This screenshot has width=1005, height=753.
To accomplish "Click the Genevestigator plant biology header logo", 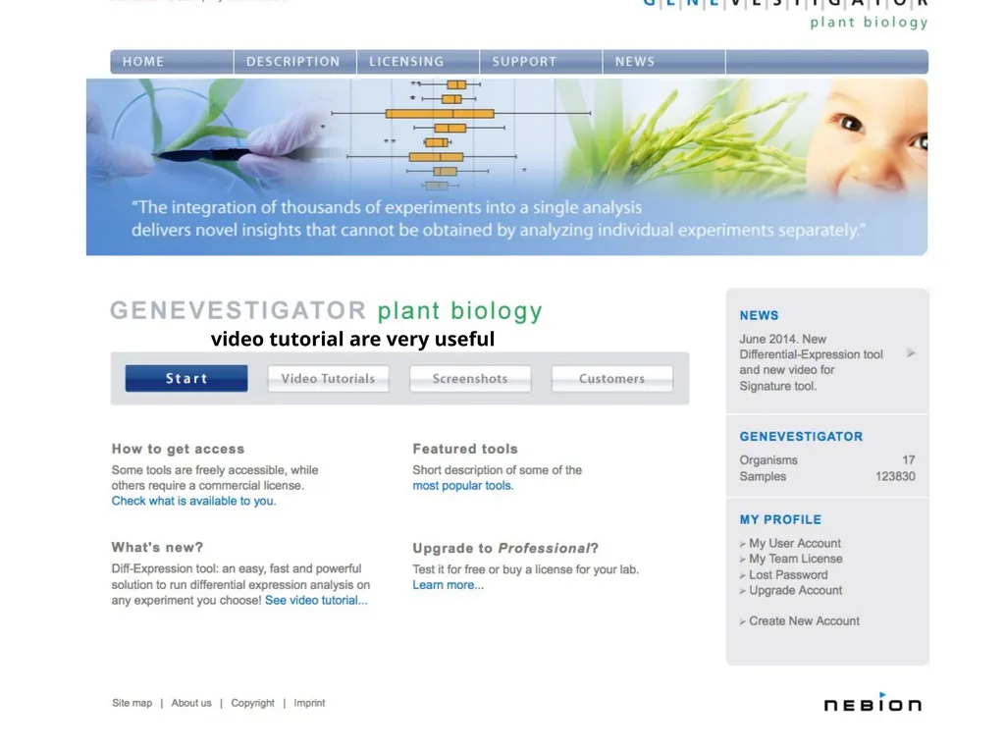I will 786,14.
